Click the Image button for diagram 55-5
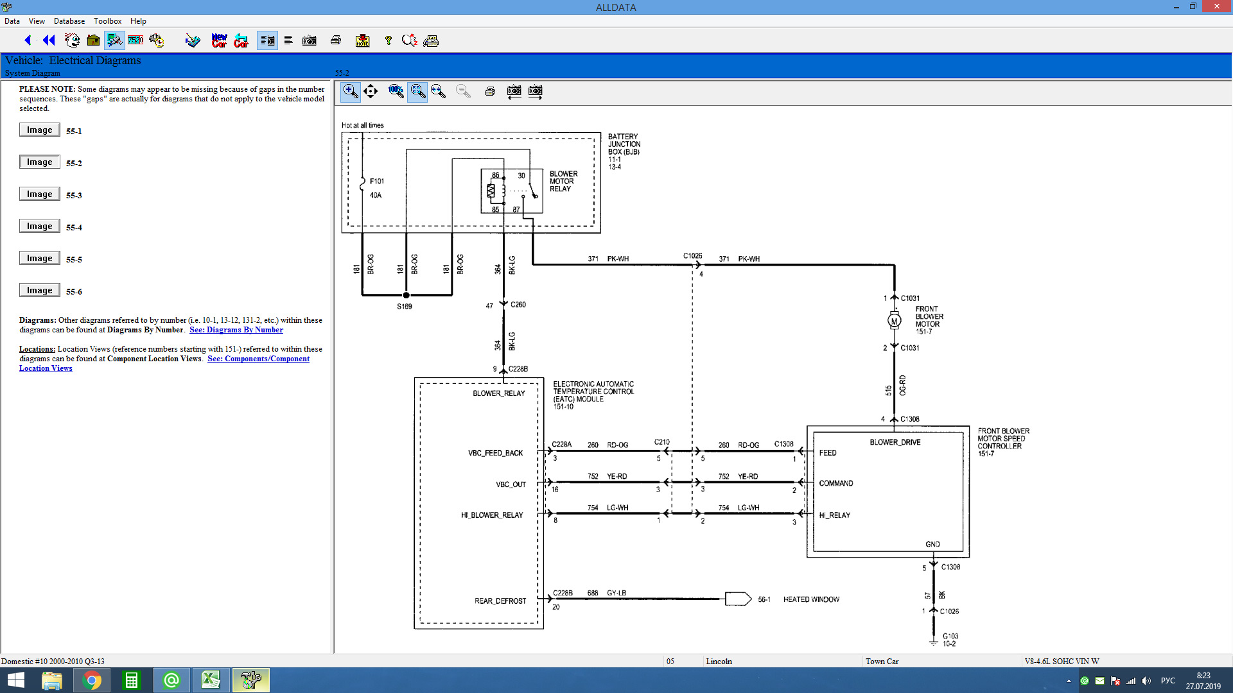Screen dimensions: 1233x693 tap(39, 257)
